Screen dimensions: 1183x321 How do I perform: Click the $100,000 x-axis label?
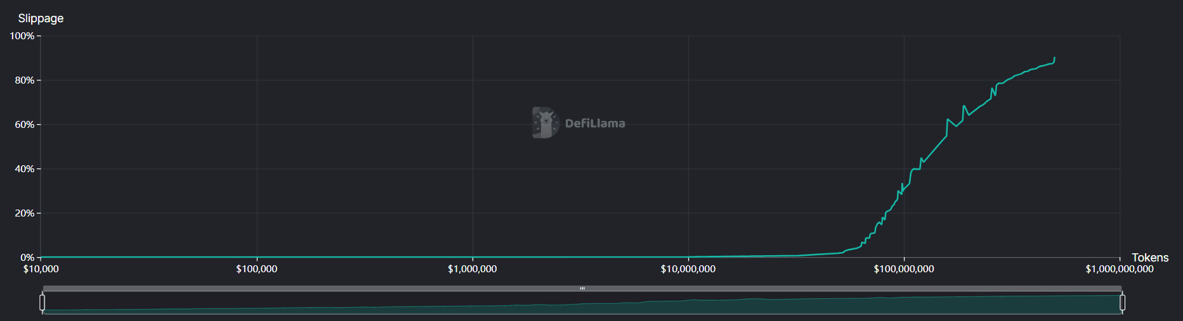click(257, 269)
